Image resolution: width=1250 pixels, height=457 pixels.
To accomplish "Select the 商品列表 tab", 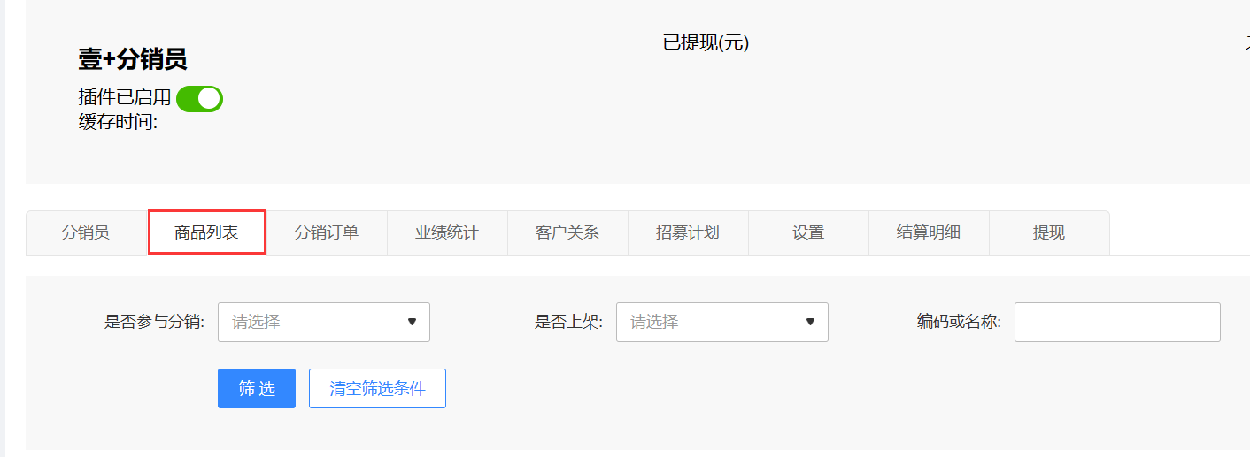I will (206, 233).
